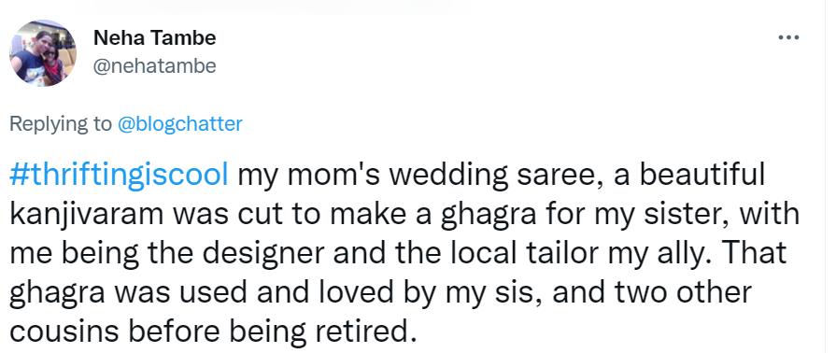Click the line starting "ghagra was used"
Screen dimensions: 836x353
[380, 291]
